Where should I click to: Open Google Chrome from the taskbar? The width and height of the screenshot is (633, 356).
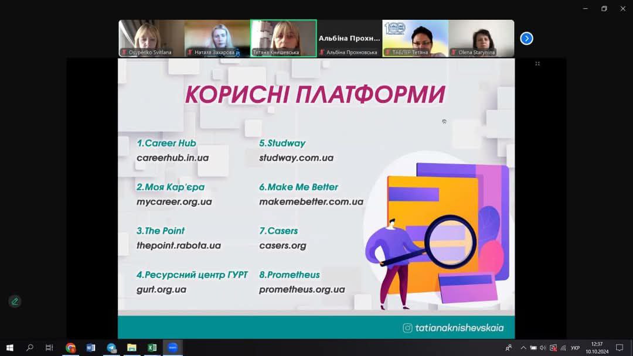coord(70,348)
